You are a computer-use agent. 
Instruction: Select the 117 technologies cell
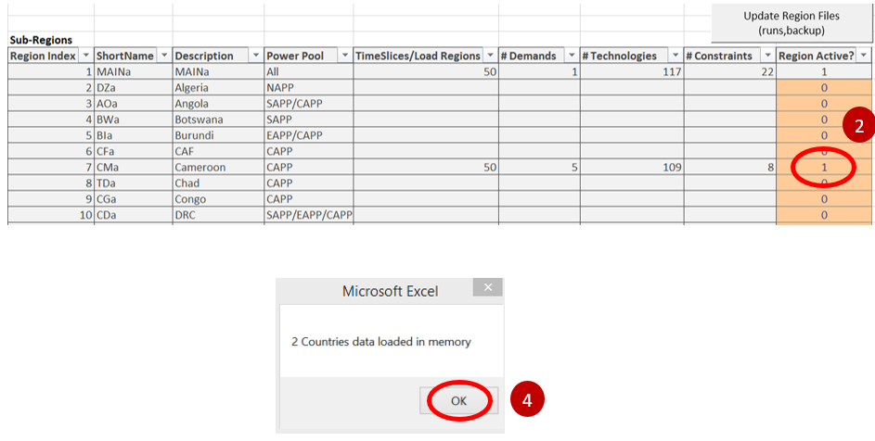click(x=632, y=71)
